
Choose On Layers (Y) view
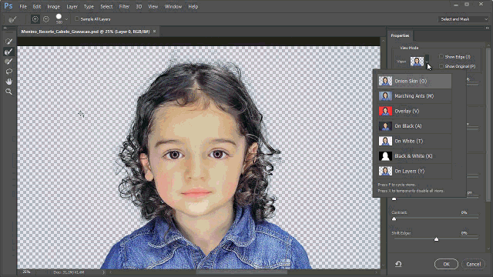coord(414,171)
